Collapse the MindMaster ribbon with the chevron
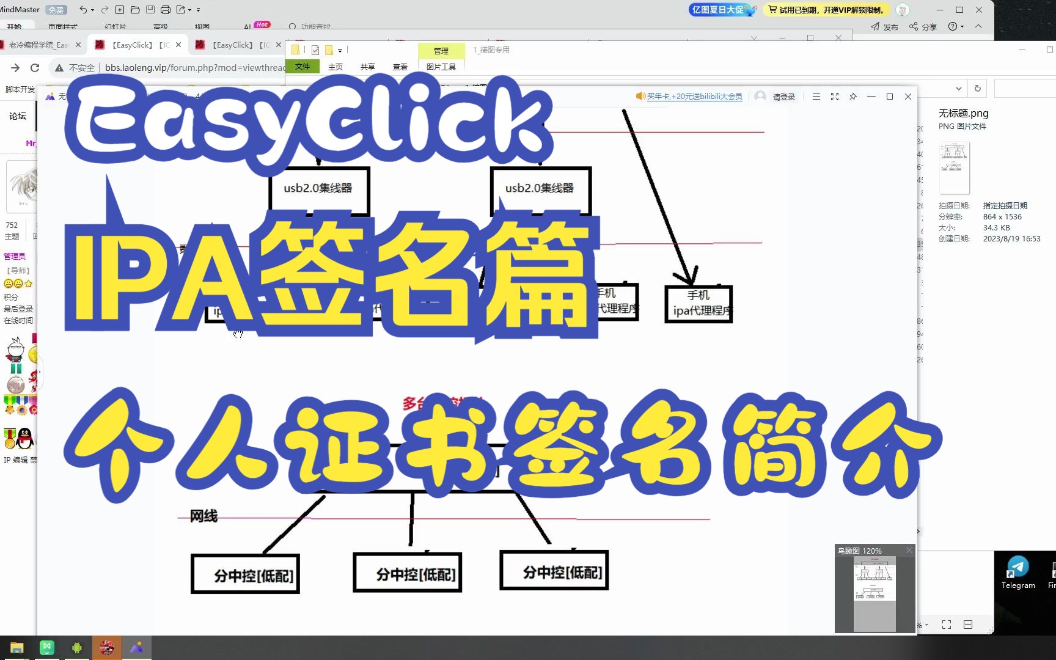Viewport: 1056px width, 660px height. (x=978, y=26)
